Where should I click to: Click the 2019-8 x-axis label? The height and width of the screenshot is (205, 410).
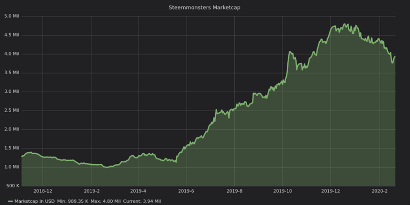point(234,191)
